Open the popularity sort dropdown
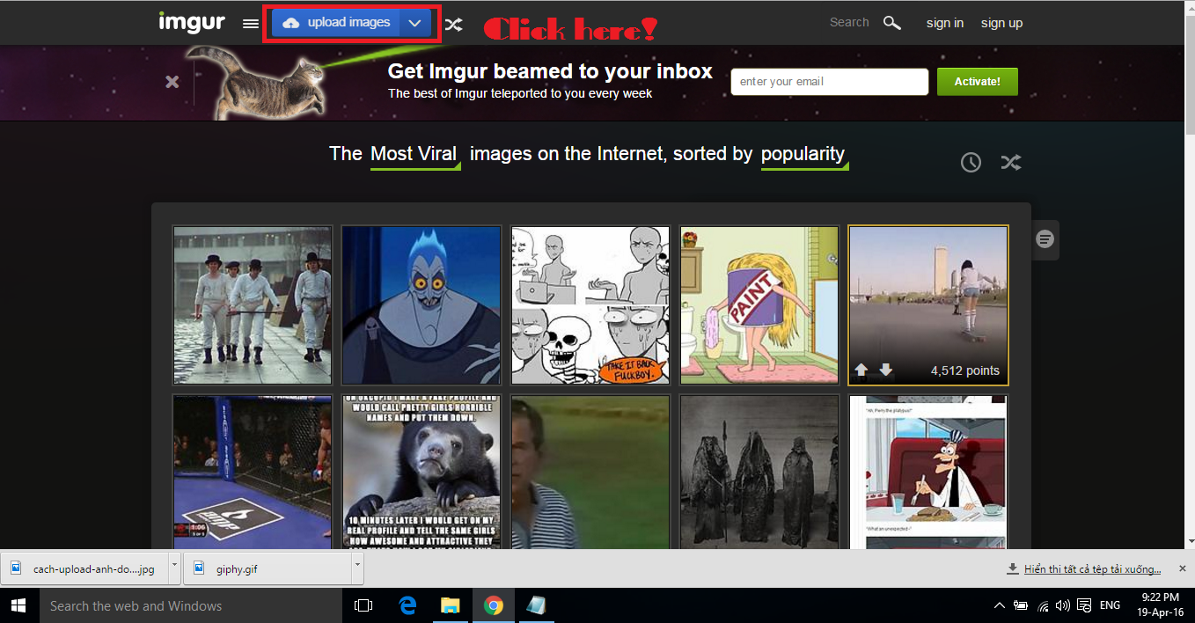Screen dimensions: 1195x623 click(x=804, y=155)
